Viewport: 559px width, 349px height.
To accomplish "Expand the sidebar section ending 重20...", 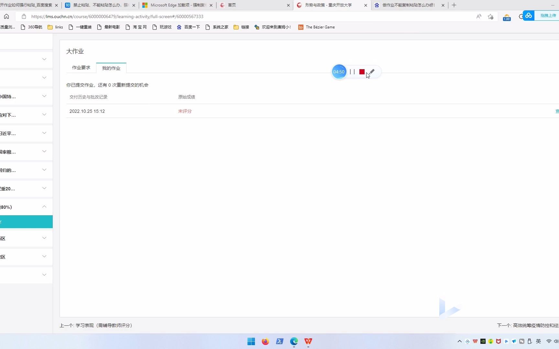I will coord(44,188).
